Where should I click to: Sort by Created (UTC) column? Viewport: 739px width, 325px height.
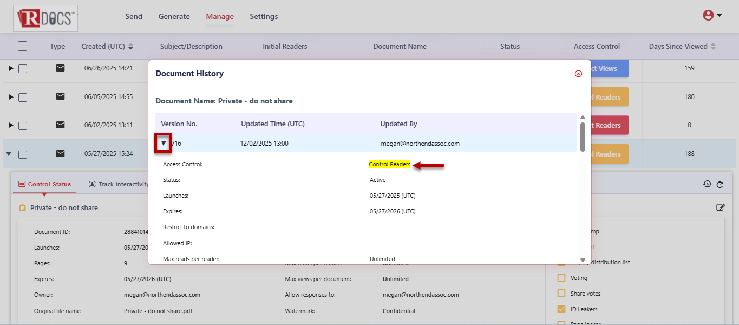tap(130, 47)
